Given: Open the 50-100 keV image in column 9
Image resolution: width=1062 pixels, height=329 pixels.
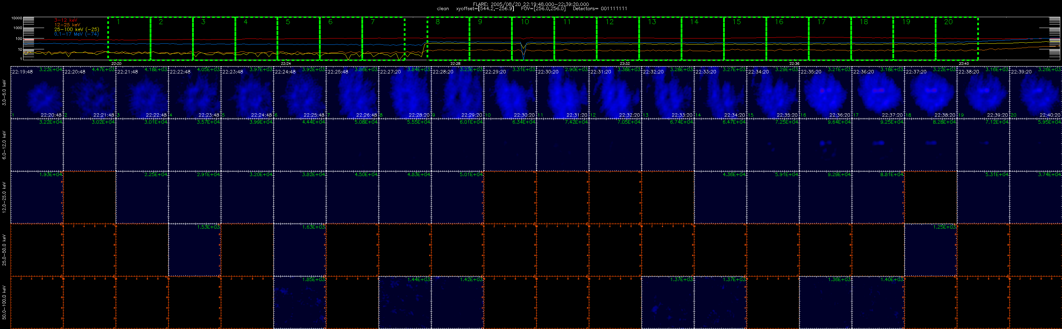Looking at the screenshot, I should pyautogui.click(x=458, y=303).
